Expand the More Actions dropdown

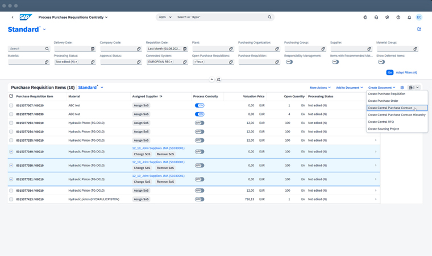320,88
